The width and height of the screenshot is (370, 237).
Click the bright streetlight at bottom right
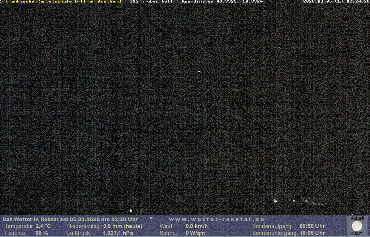point(275,201)
